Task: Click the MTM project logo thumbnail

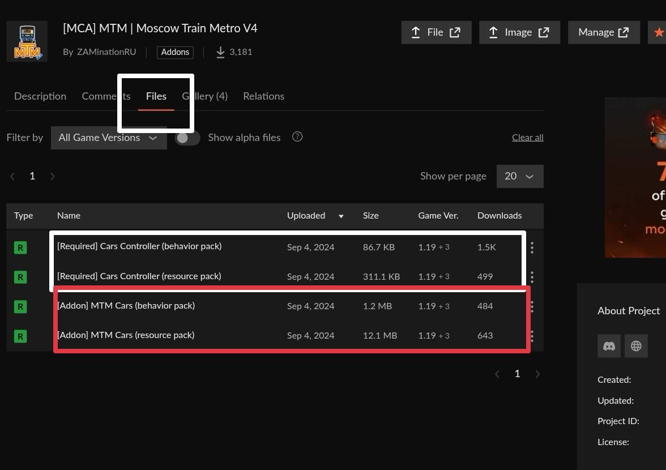Action: 27,41
